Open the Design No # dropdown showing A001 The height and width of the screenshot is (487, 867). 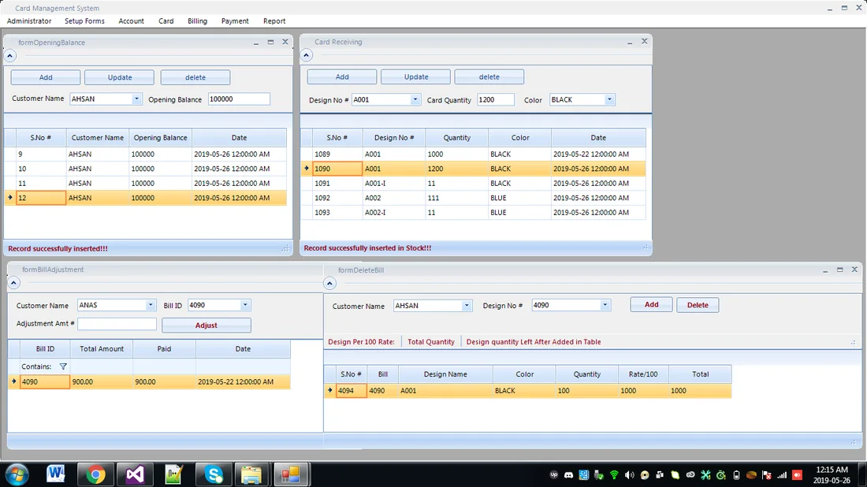[415, 99]
